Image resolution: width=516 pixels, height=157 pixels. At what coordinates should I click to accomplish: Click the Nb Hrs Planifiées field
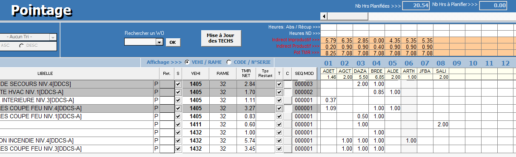coord(416,6)
